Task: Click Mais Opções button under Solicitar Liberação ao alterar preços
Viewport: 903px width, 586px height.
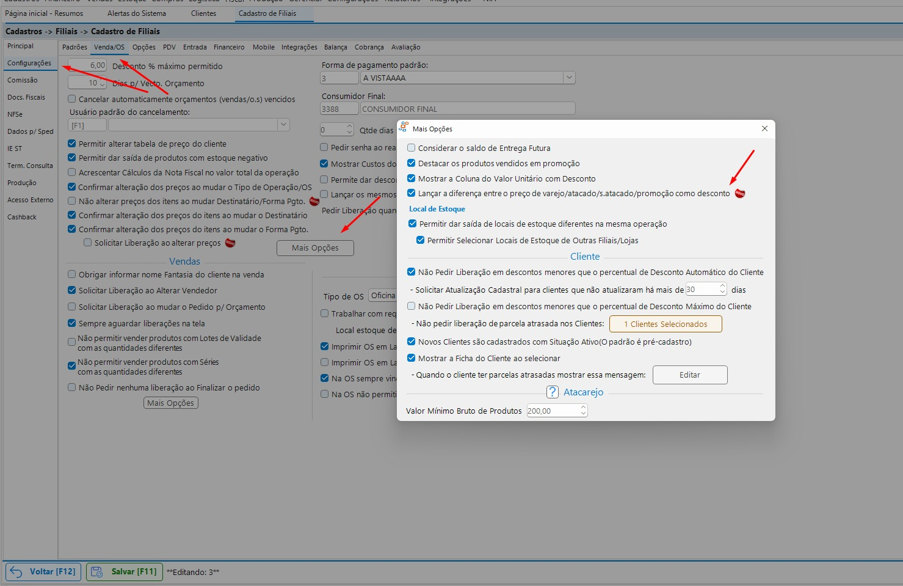Action: point(315,247)
